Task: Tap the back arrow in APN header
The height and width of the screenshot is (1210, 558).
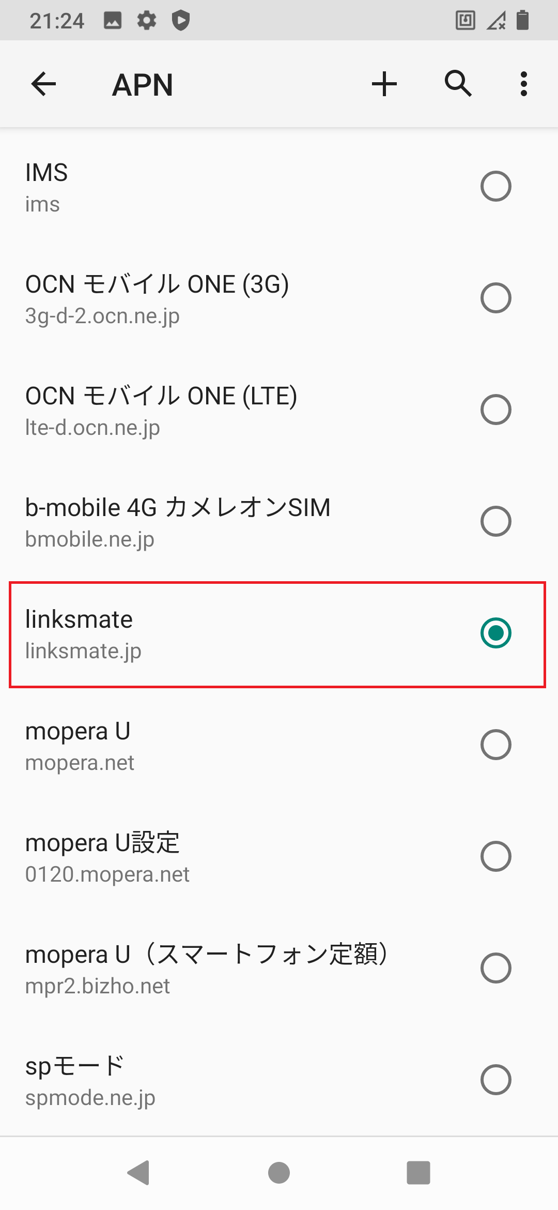Action: (43, 84)
